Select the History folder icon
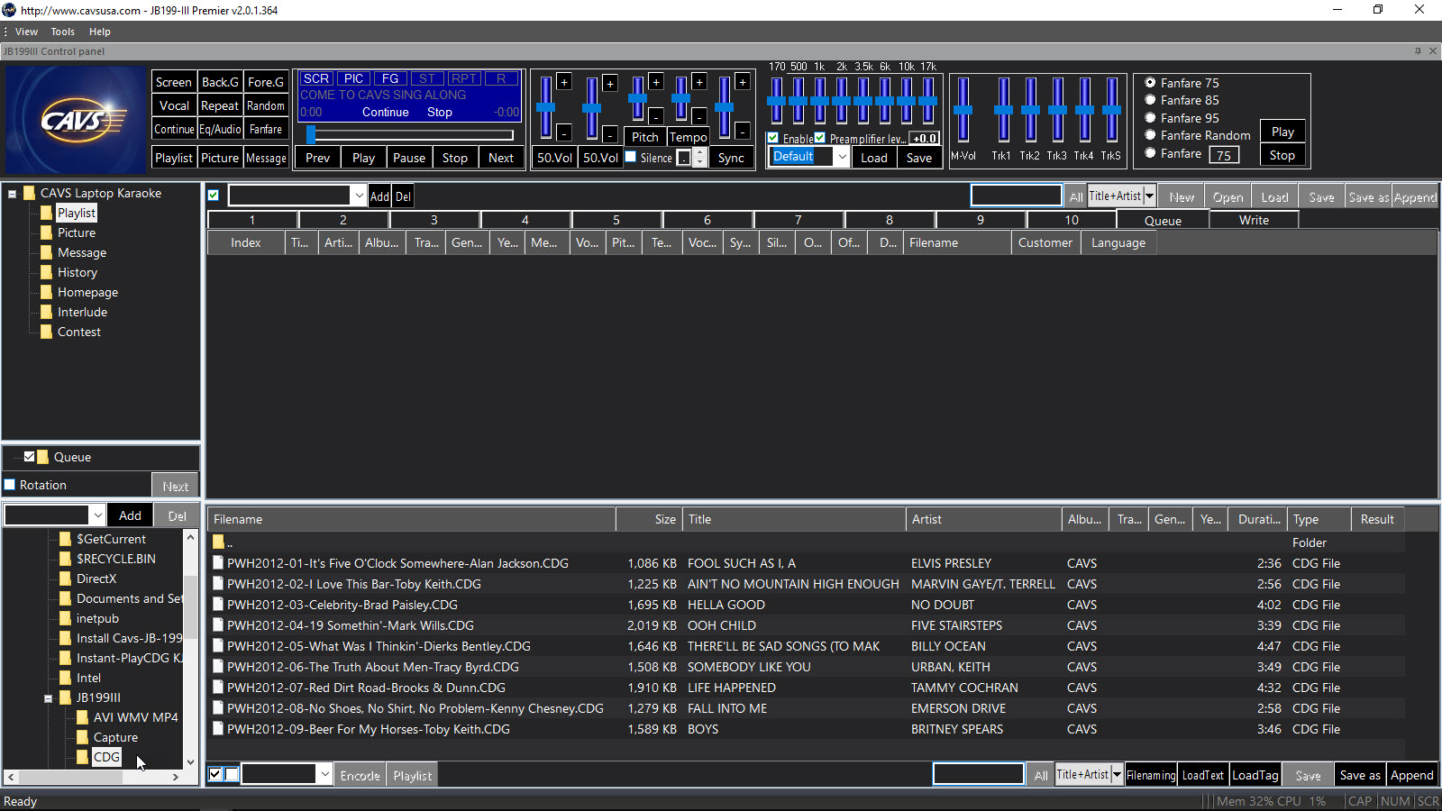 [47, 272]
